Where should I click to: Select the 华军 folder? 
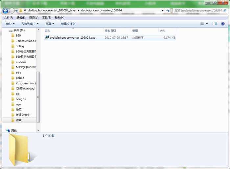click(x=19, y=110)
